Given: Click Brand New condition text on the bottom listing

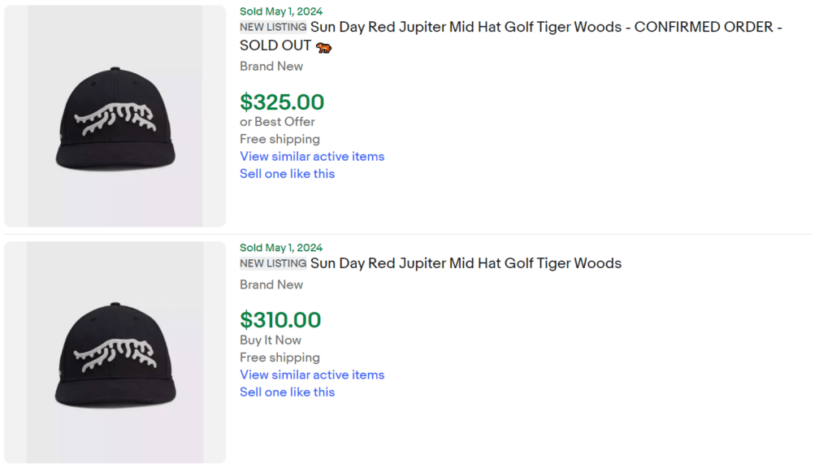Looking at the screenshot, I should pos(271,284).
